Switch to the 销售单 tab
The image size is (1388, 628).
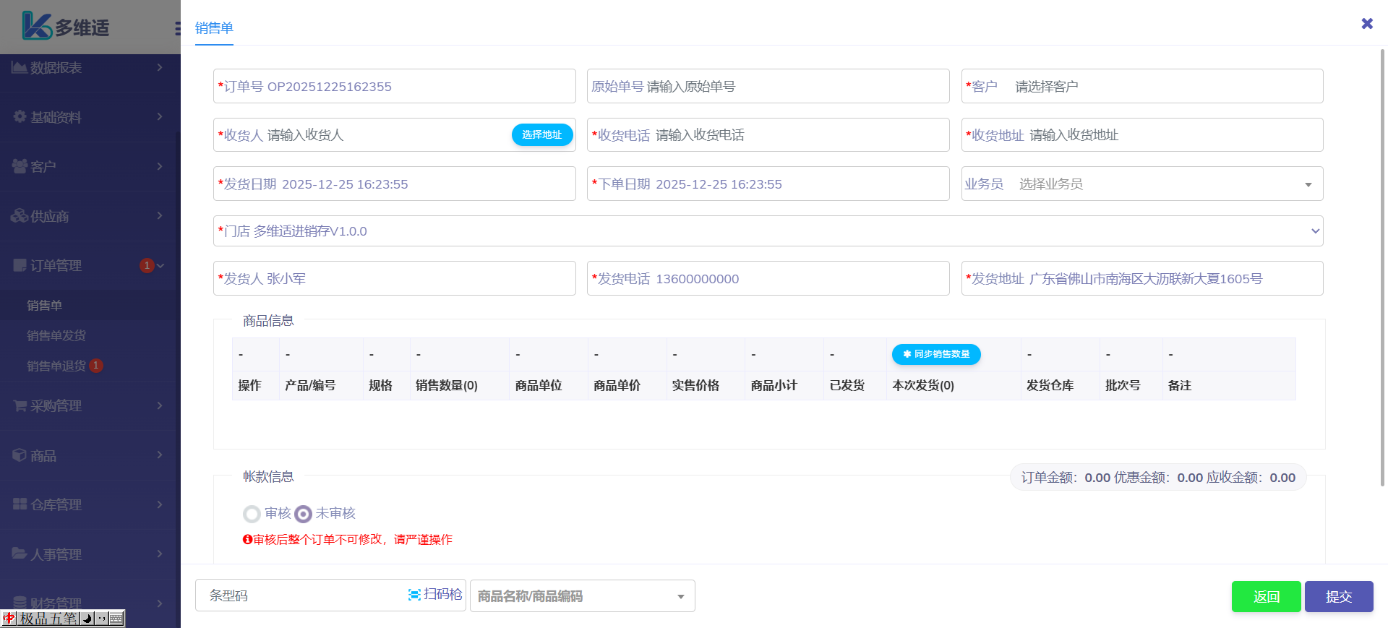coord(214,28)
